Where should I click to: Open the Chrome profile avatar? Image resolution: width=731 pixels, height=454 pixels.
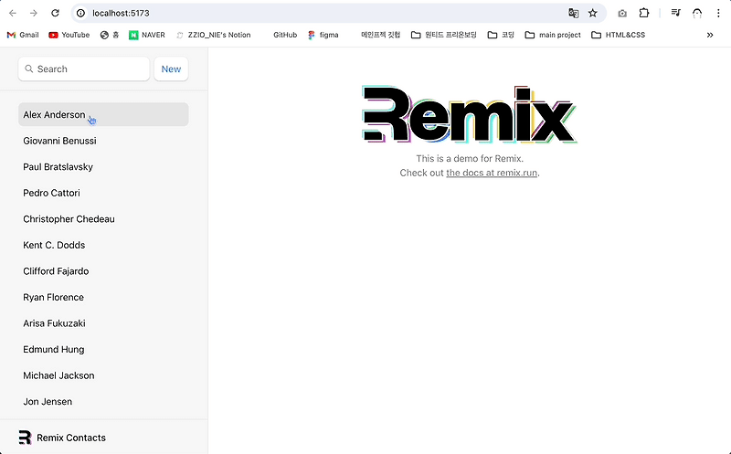click(x=697, y=13)
